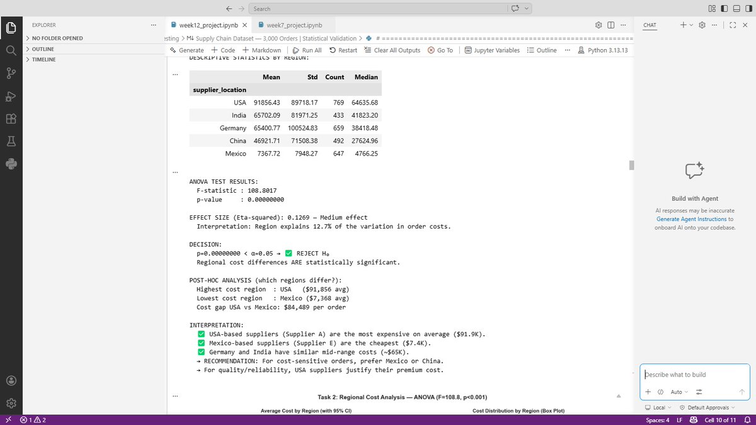
Task: Open the errors and warnings status item
Action: (33, 420)
